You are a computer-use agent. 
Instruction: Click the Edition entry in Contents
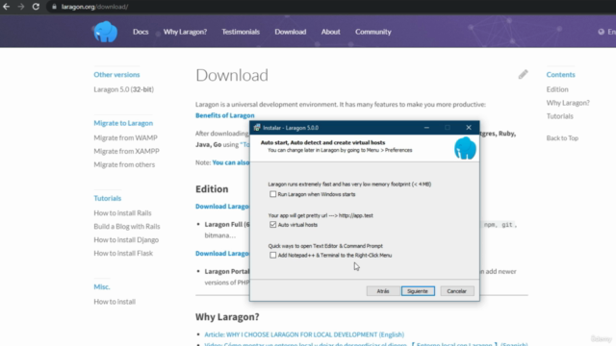[557, 89]
